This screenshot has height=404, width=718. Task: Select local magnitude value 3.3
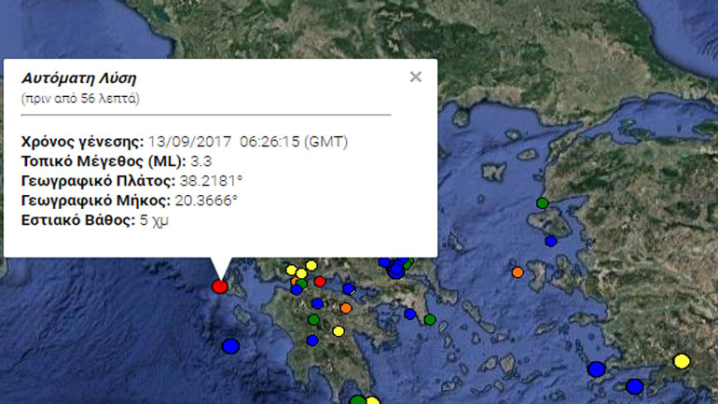[201, 161]
